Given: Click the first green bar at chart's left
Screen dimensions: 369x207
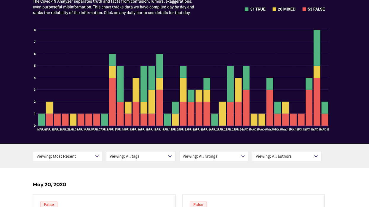Looking at the screenshot, I should [41, 120].
